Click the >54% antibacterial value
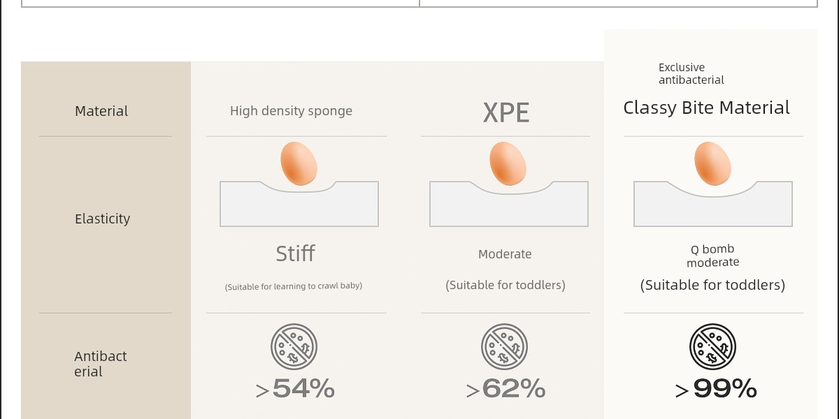 [x=295, y=389]
